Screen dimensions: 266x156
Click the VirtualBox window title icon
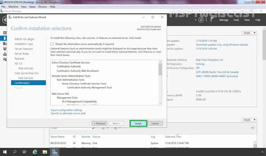pos(2,2)
